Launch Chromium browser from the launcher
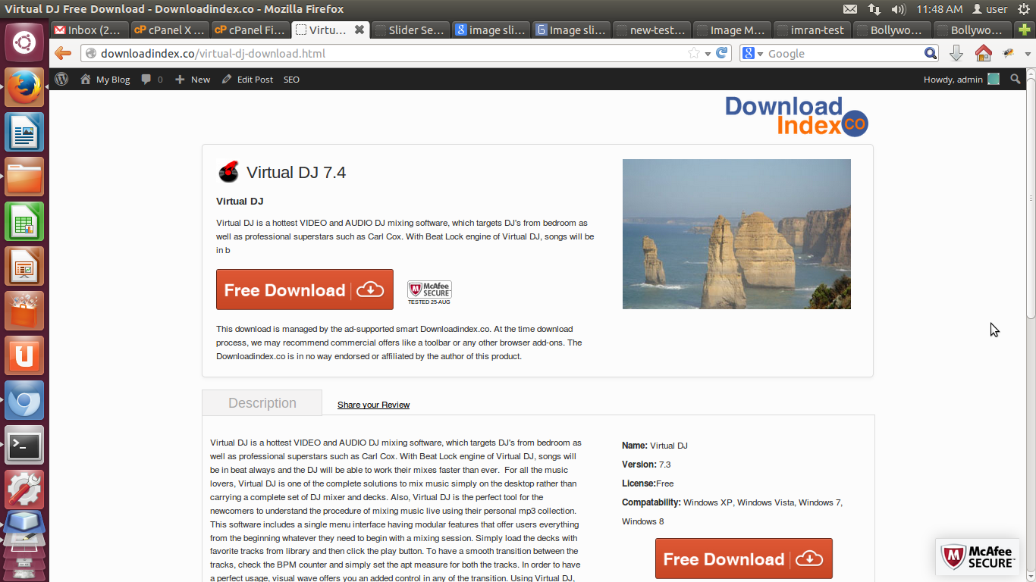The width and height of the screenshot is (1036, 582). (25, 400)
